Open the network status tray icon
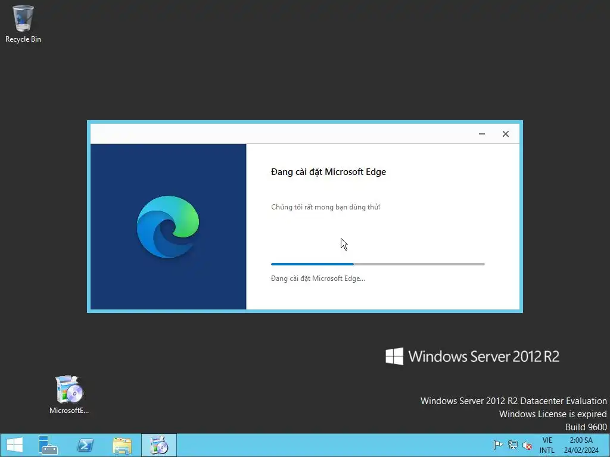 tap(513, 445)
